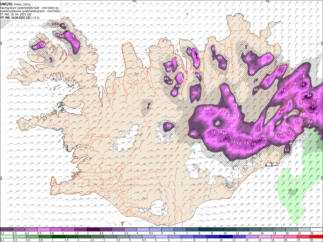This screenshot has height=242, width=323.
Task: Click the 'IT: Mið. 16. 04. 2025 18Z' line
Action: click(x=16, y=14)
